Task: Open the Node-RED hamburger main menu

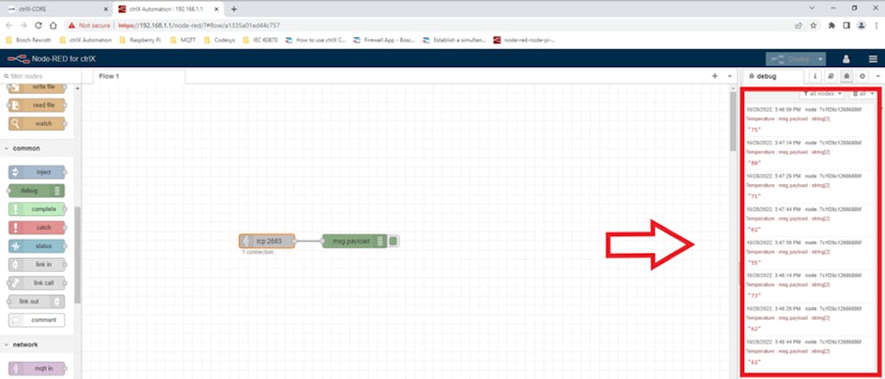Action: point(873,58)
